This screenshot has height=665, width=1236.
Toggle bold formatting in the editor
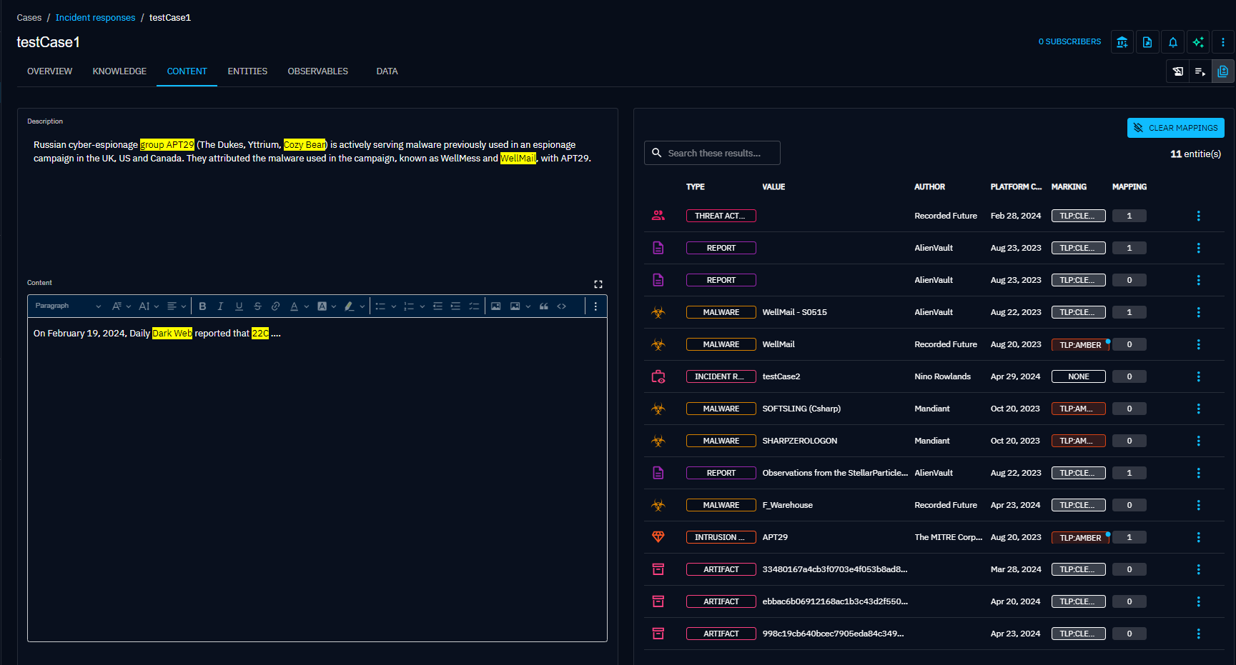[x=202, y=306]
